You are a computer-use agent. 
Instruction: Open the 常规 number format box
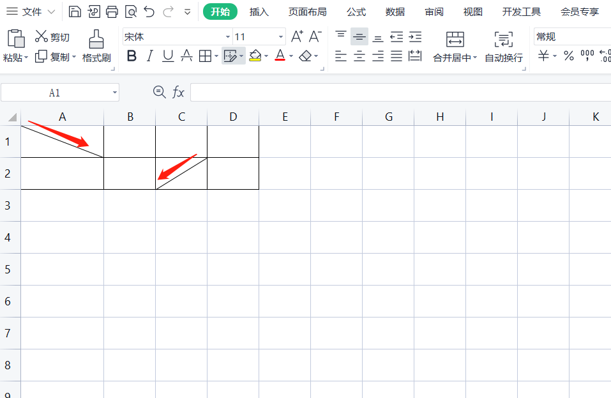click(572, 37)
